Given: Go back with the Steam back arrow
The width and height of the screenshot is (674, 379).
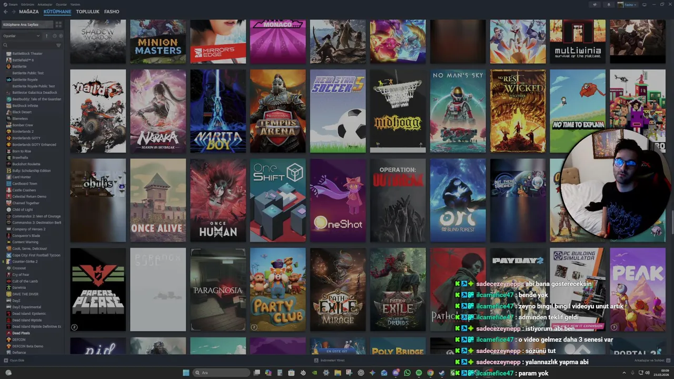Looking at the screenshot, I should 5,12.
